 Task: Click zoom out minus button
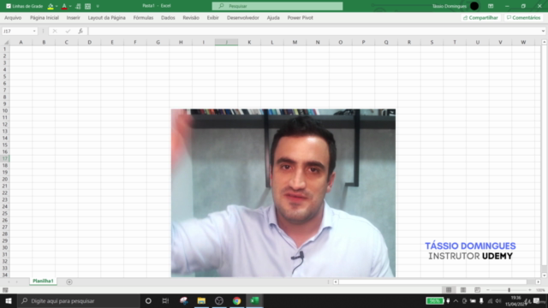tap(488, 290)
